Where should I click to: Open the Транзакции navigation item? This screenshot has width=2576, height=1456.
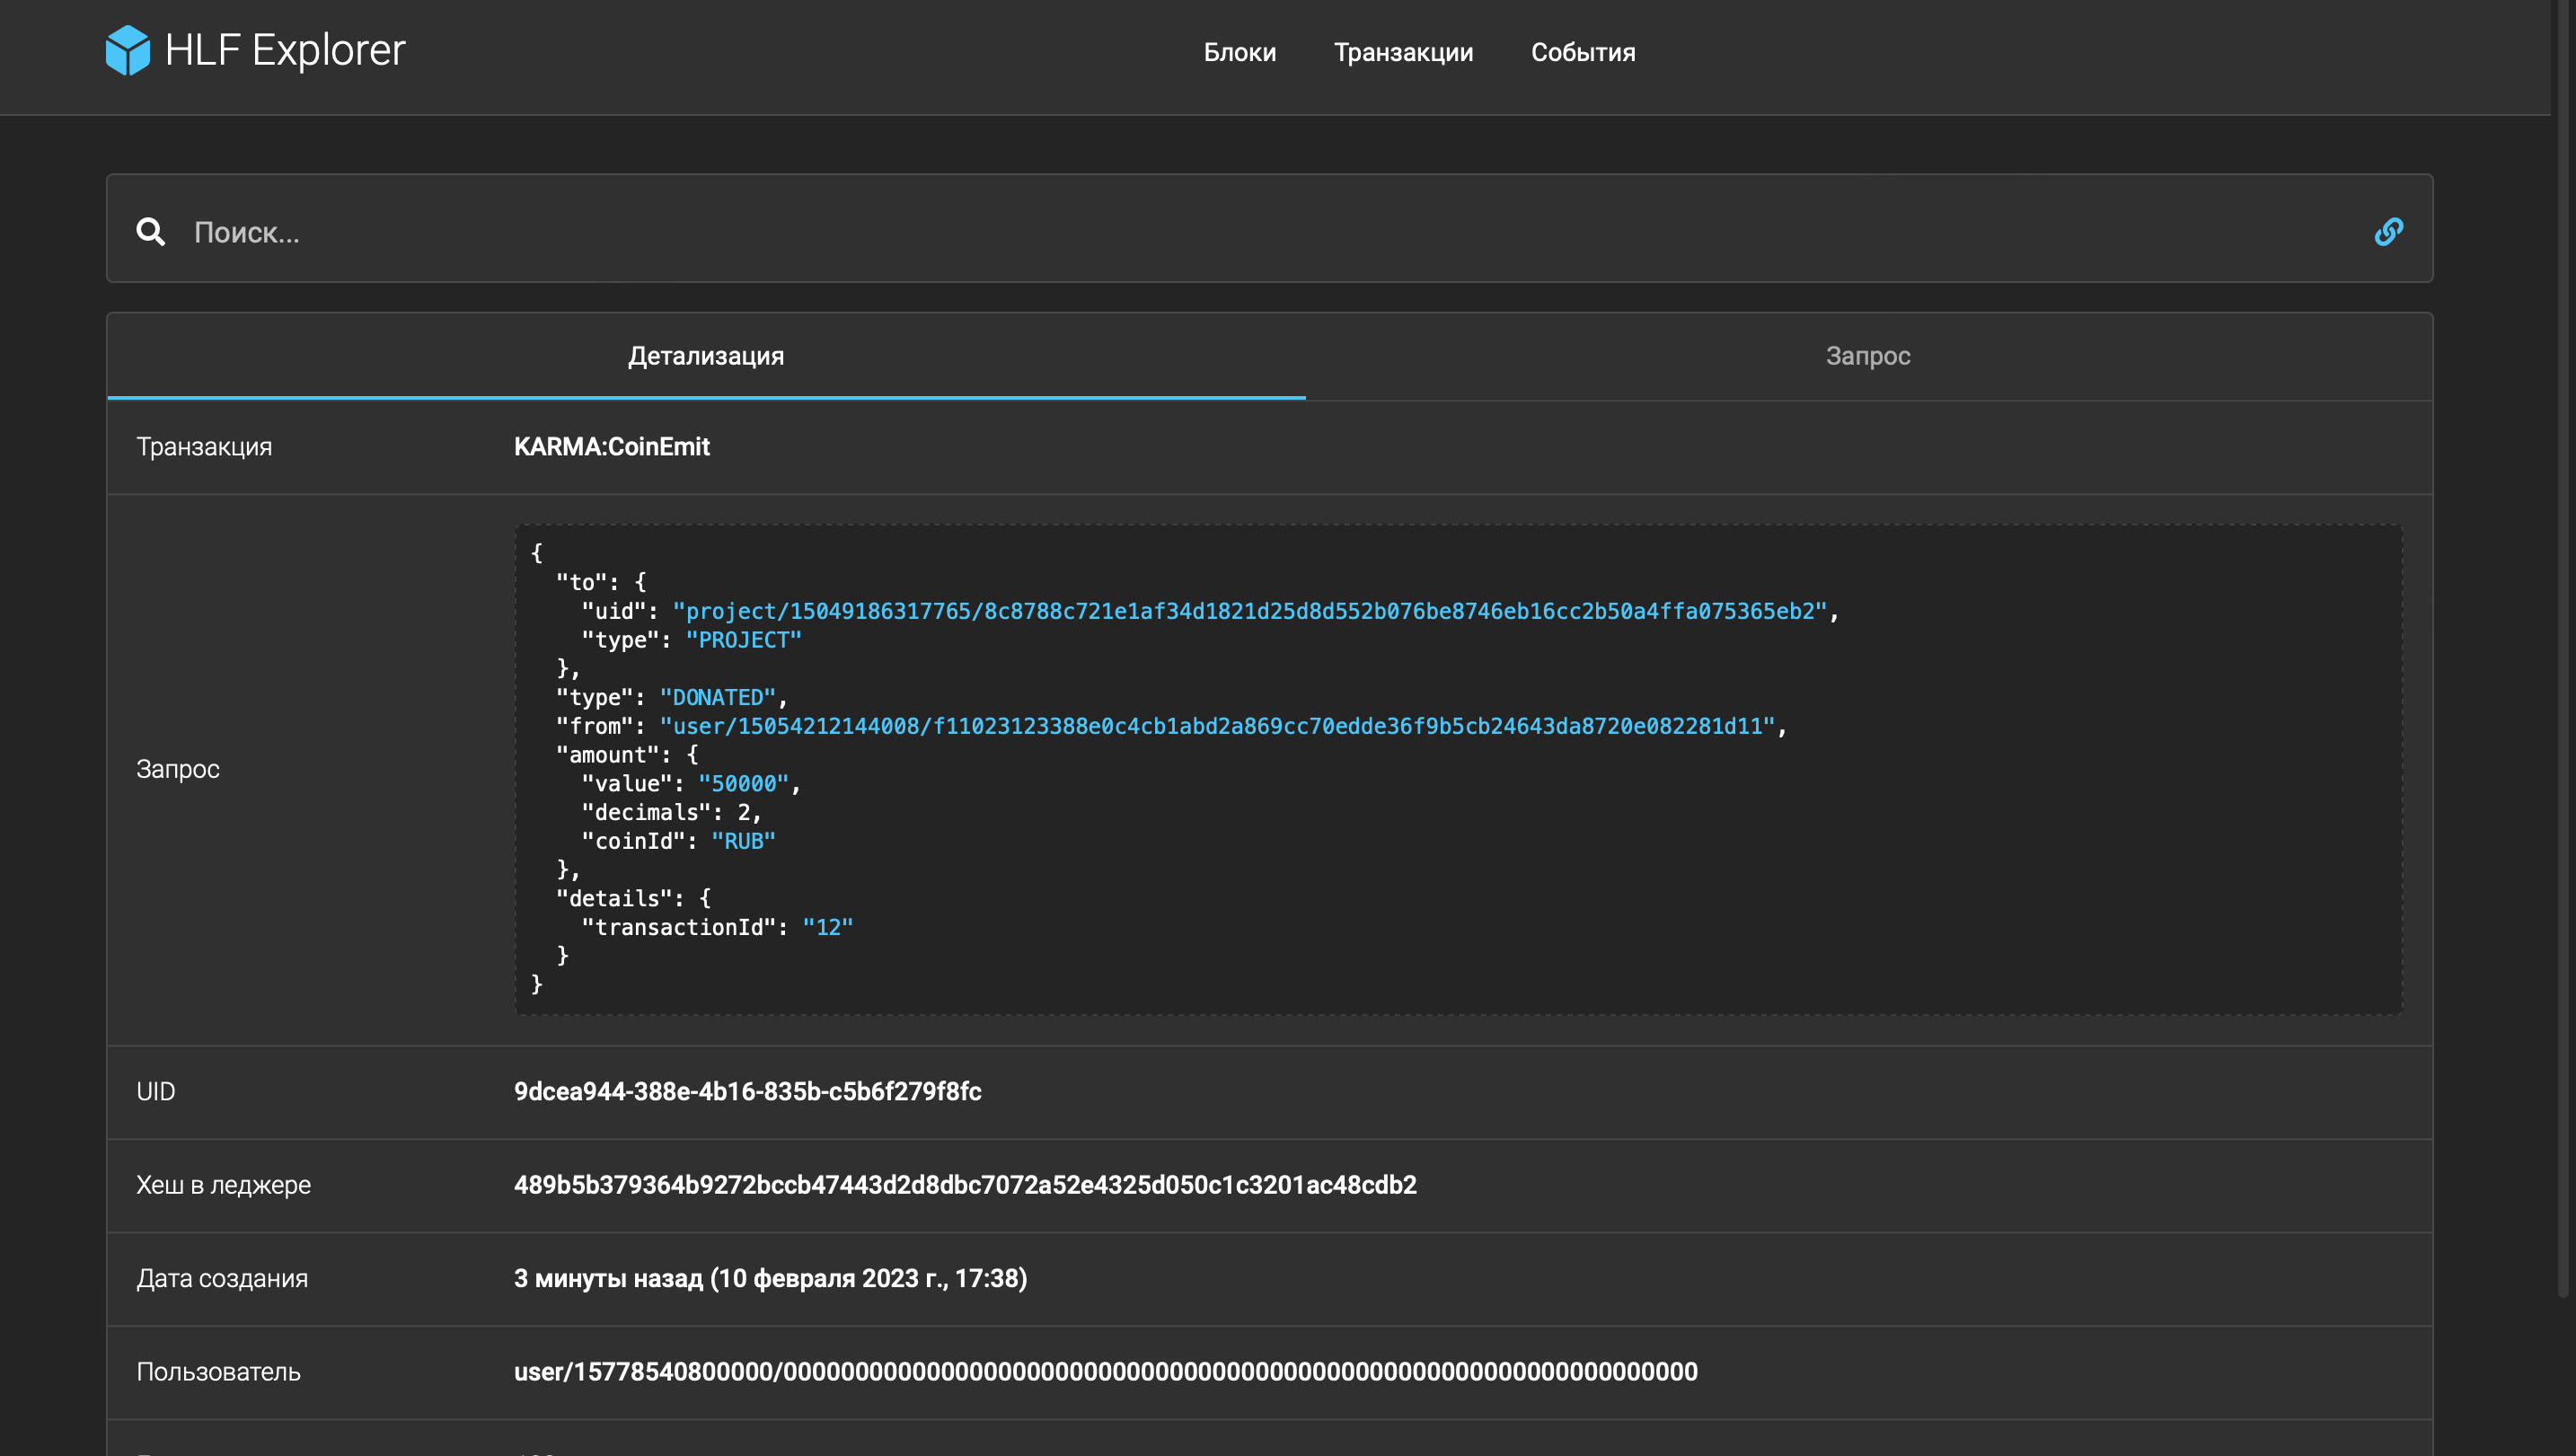point(1403,52)
